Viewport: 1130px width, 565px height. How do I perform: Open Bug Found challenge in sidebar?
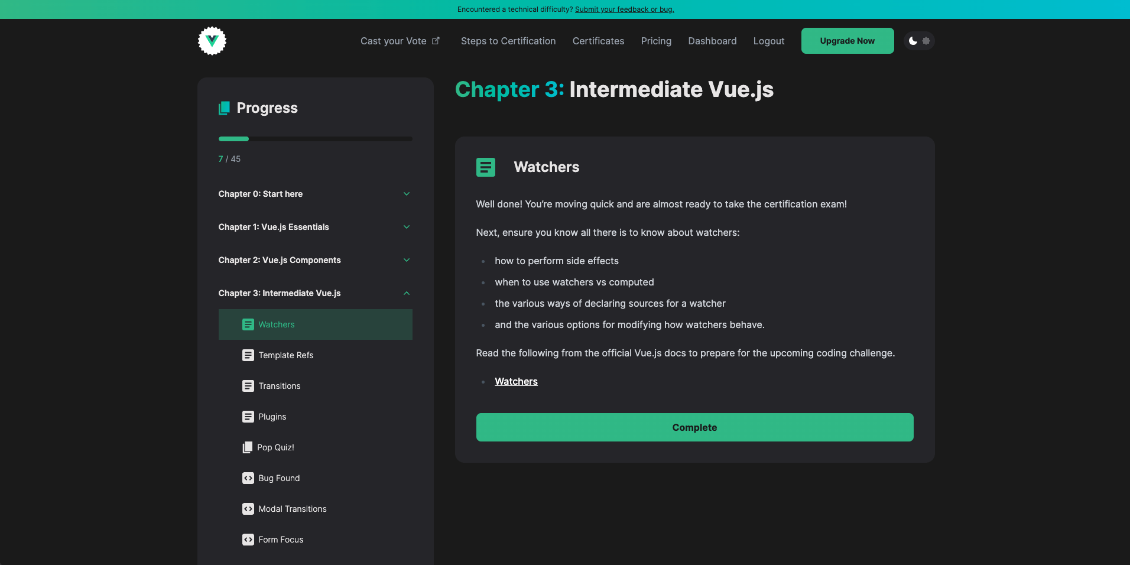tap(316, 478)
